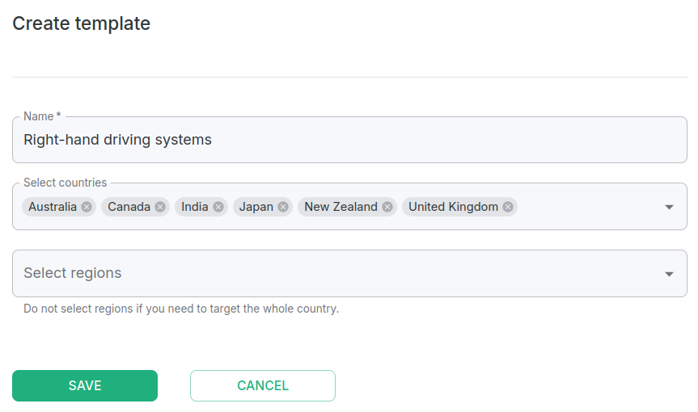Cancel template creation

pyautogui.click(x=263, y=386)
